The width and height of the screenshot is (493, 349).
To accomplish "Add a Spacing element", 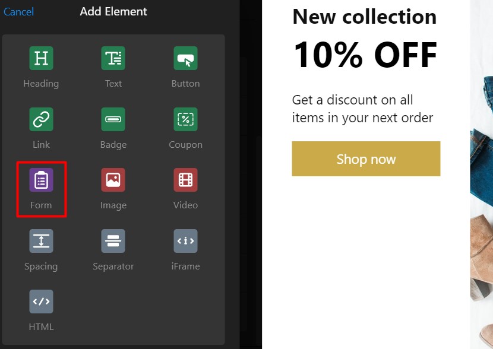I will pos(41,250).
